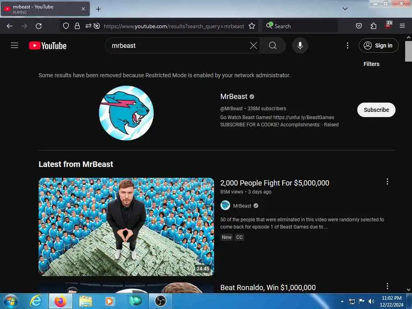This screenshot has width=412, height=309.
Task: Bookmark this page with the star
Action: 252,26
